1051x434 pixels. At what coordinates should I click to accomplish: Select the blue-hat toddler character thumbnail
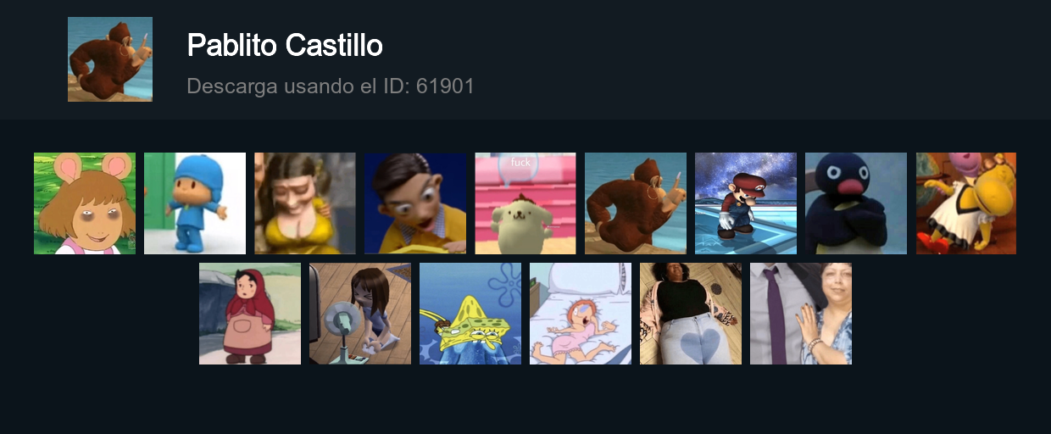(195, 203)
